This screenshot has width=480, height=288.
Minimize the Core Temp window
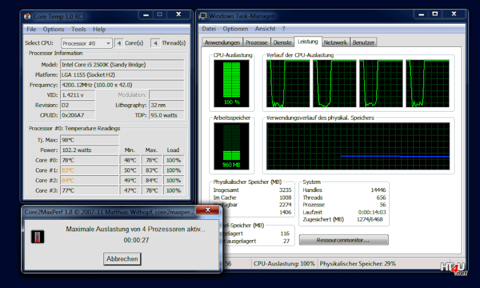pyautogui.click(x=146, y=14)
